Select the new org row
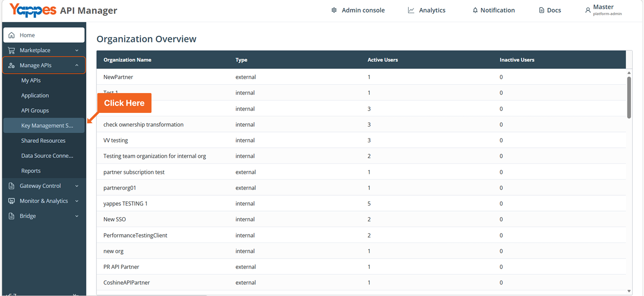 361,251
